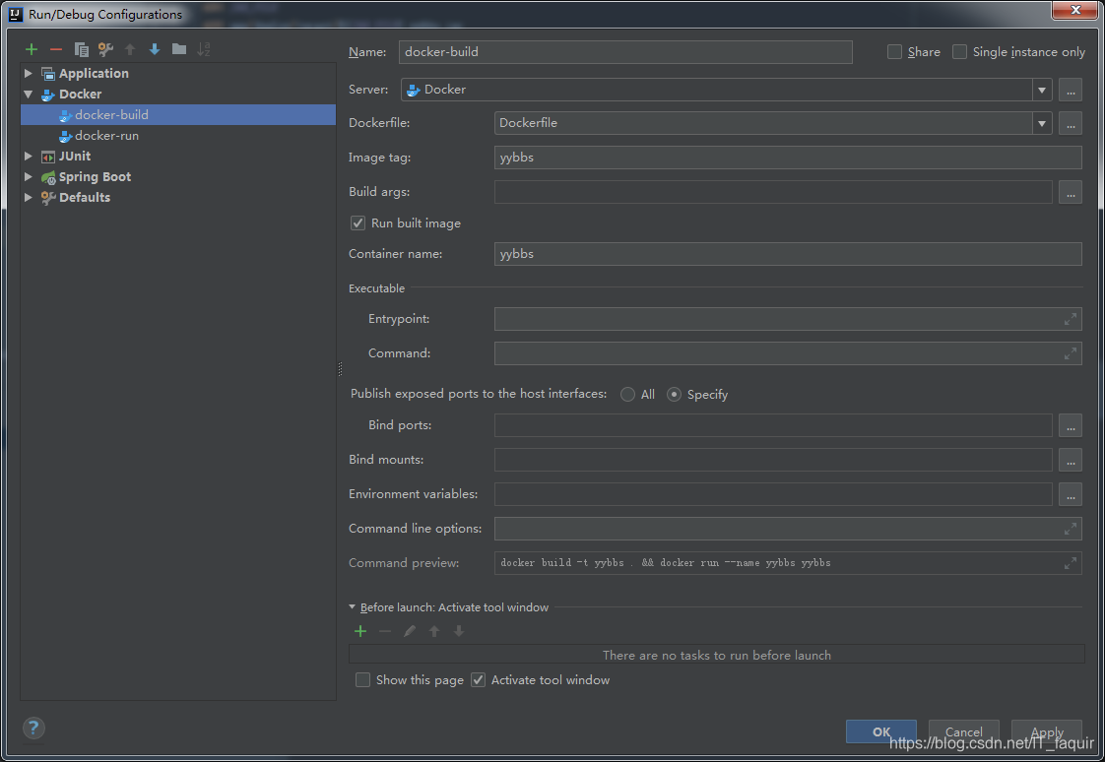Close the Run/Debug Configurations dialog
1105x762 pixels.
coord(1074,10)
